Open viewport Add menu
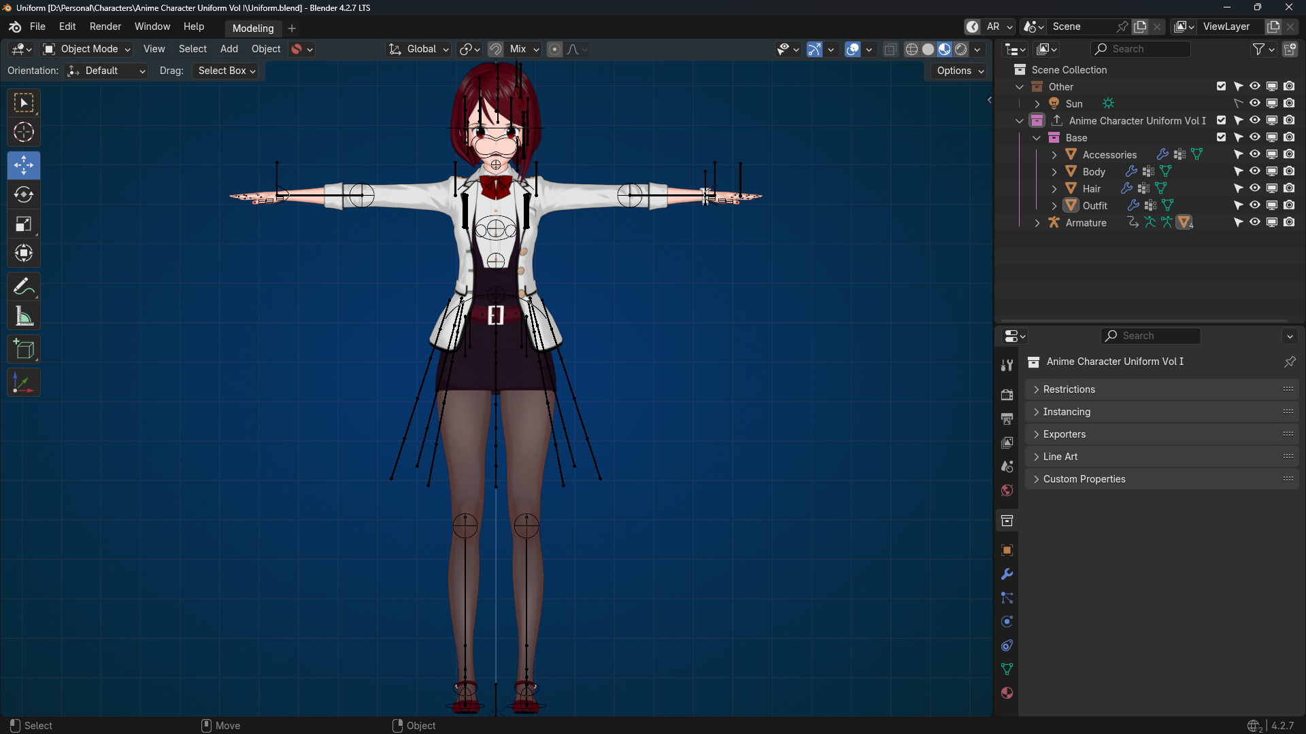The image size is (1306, 734). [x=229, y=49]
